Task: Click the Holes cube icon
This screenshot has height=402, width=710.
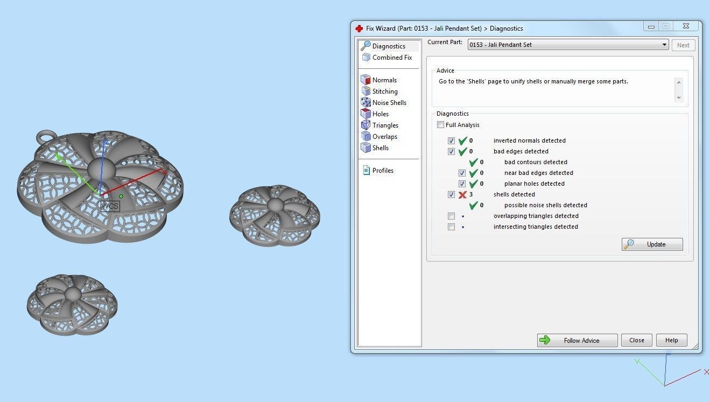Action: [366, 114]
